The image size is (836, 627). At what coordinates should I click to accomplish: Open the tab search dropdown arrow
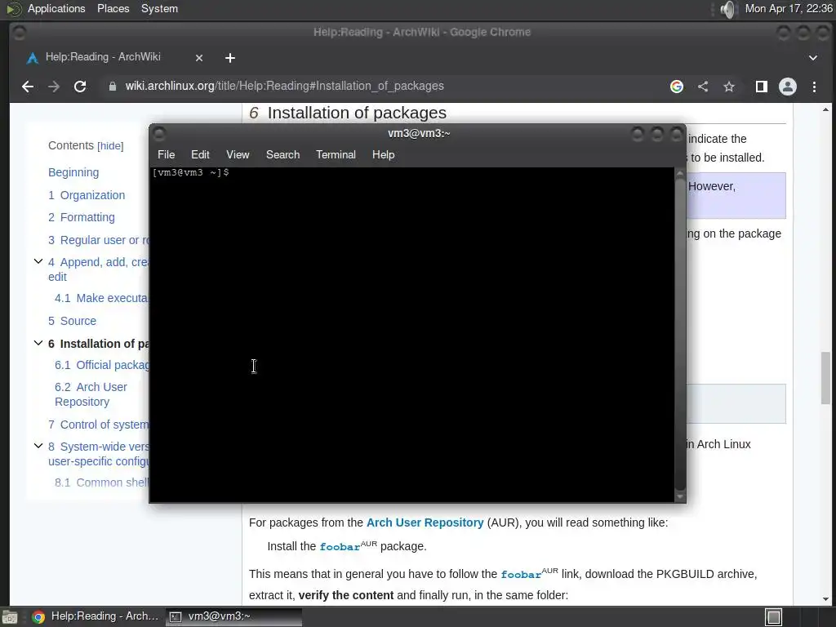[813, 58]
